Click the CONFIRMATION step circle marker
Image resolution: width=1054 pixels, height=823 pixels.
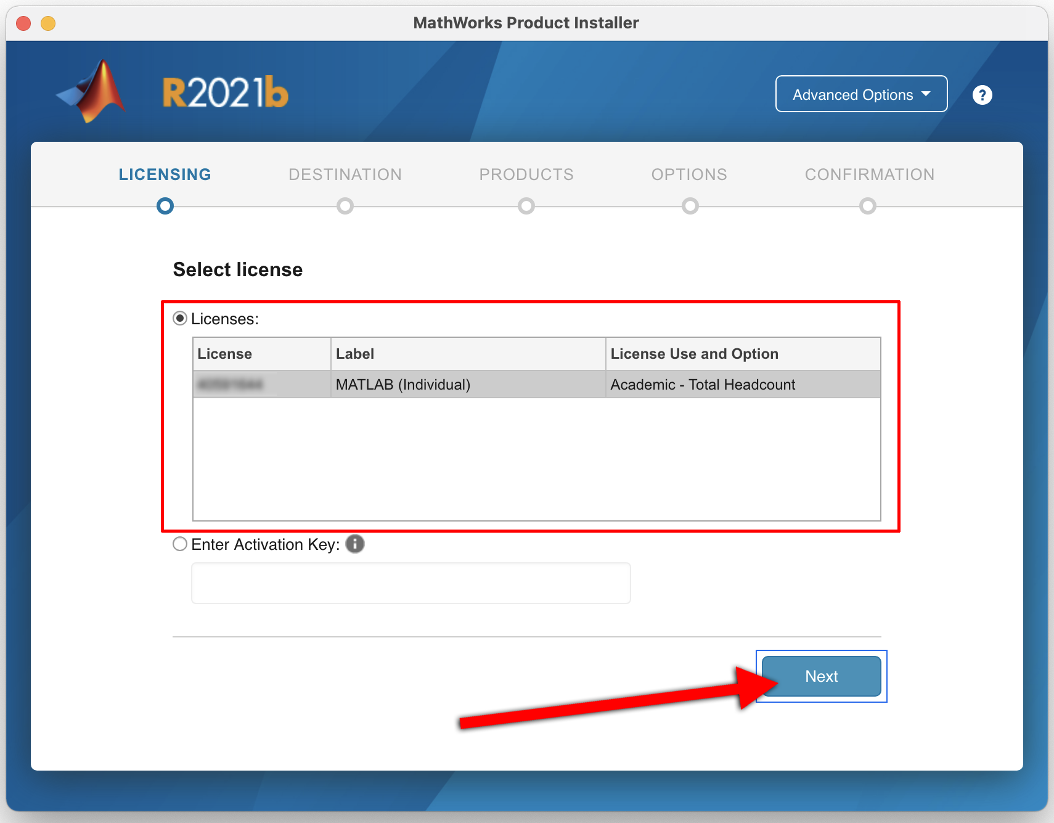(x=868, y=206)
